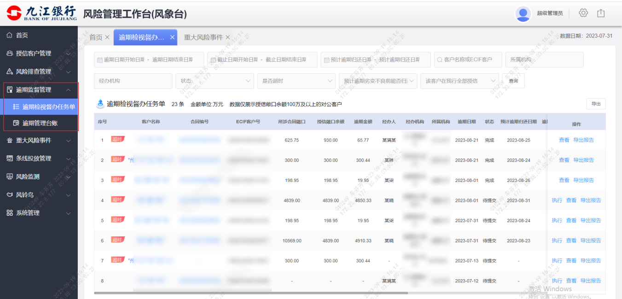Switch to the 首页 tab
This screenshot has height=299, width=622.
tap(96, 37)
